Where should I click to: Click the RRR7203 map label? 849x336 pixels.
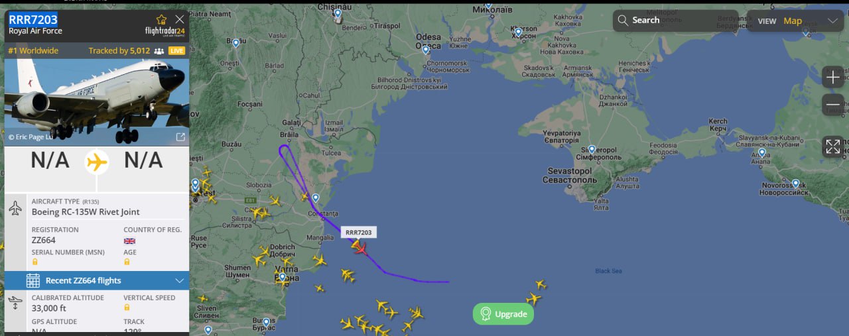pyautogui.click(x=359, y=232)
